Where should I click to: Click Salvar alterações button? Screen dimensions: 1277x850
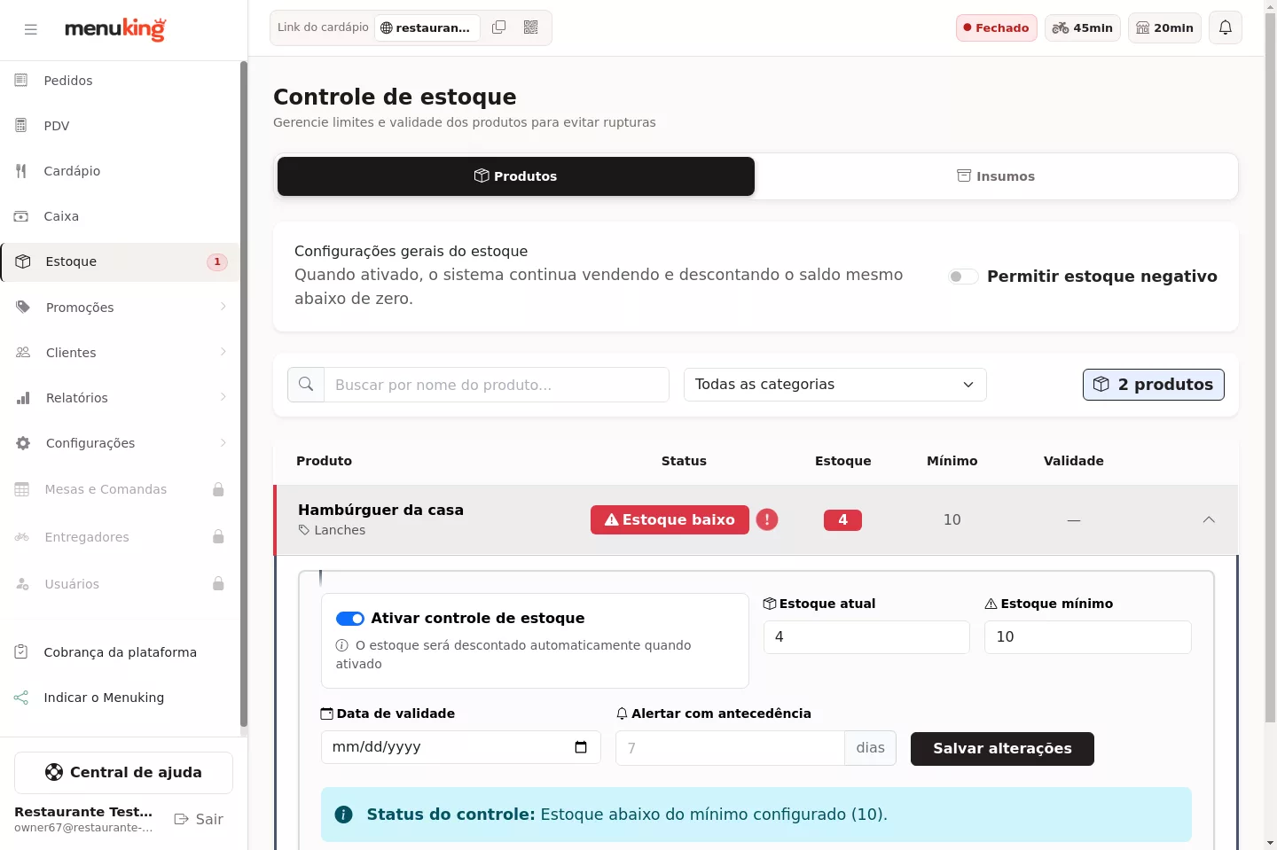pos(1002,749)
